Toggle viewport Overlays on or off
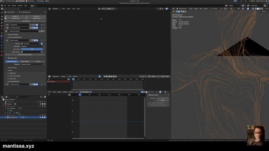Viewport: 269px width, 151px height. (248, 8)
